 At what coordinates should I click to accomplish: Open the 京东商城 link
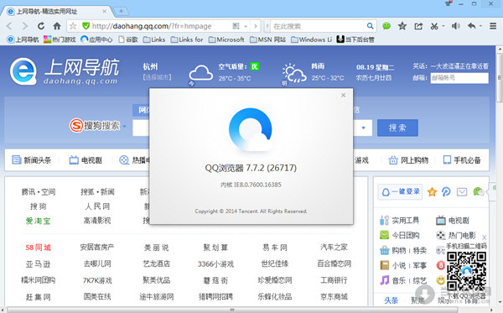pos(334,296)
